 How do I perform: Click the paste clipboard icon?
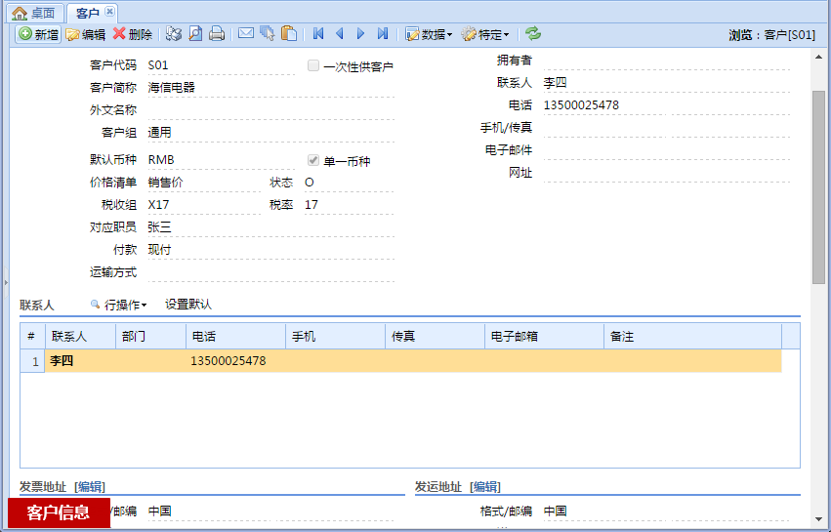(289, 34)
